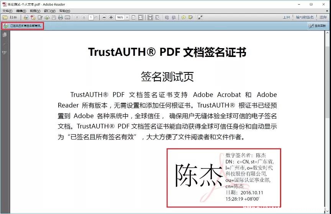Click the 陈杰 digital signature field
The image size is (331, 214).
coord(224,178)
